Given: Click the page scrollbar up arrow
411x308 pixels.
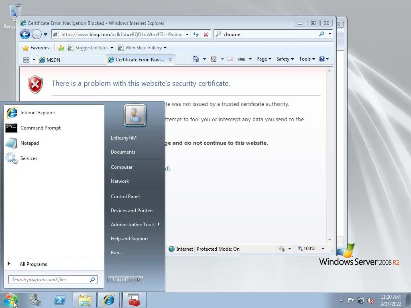Looking at the screenshot, I should tap(330, 71).
